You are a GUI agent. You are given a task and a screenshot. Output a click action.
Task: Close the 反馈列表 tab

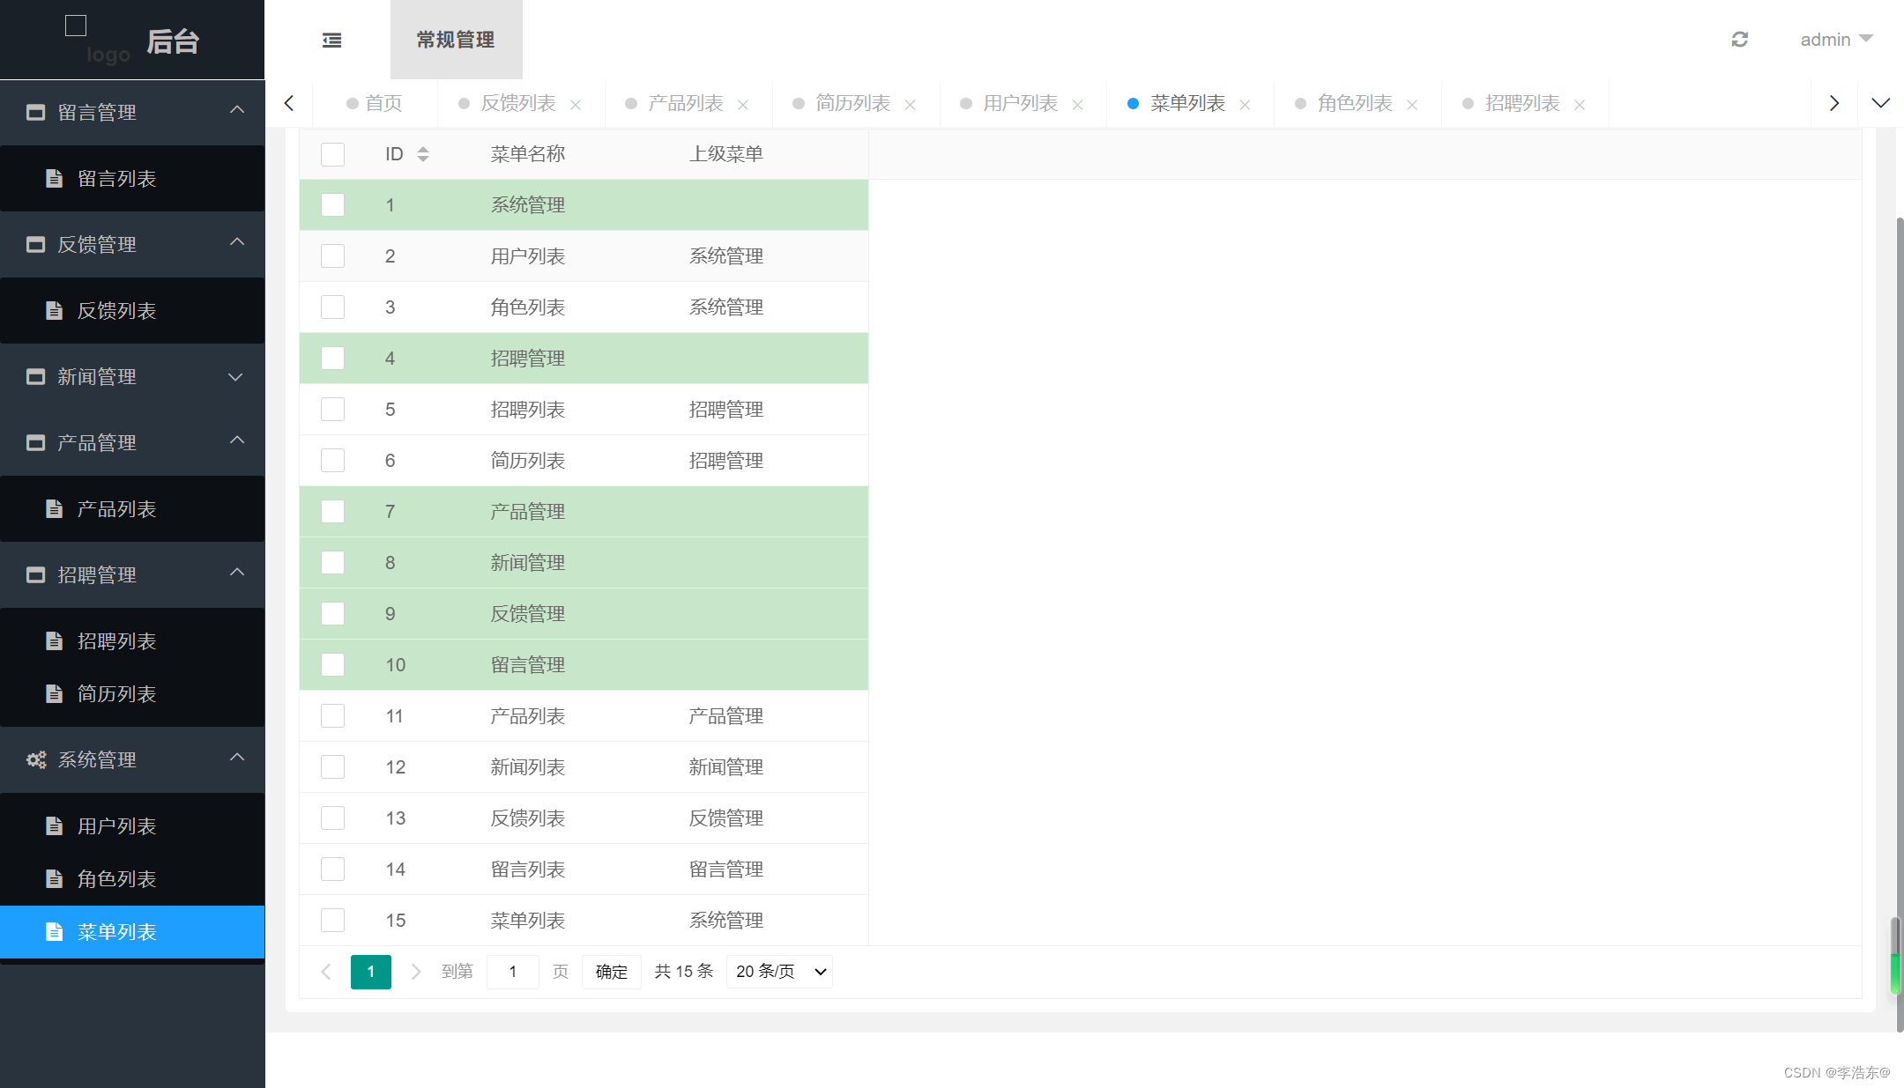(x=576, y=105)
